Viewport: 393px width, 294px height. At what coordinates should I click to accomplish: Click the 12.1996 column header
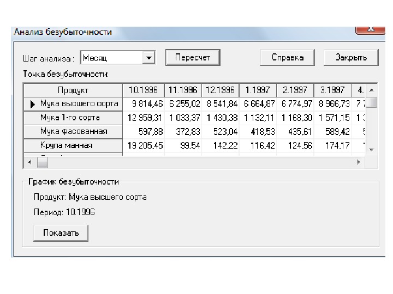click(220, 90)
